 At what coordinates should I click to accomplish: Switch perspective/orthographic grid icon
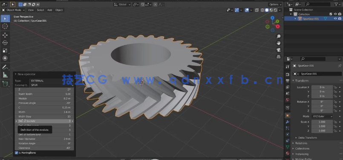coord(279,57)
